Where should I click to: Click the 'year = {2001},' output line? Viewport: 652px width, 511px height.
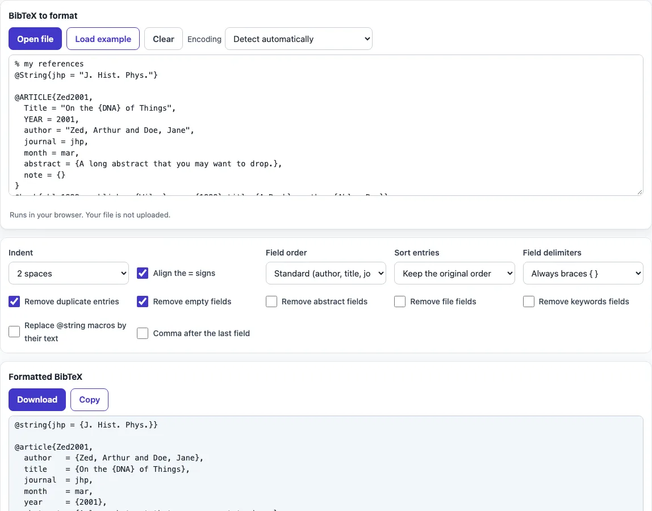click(65, 502)
